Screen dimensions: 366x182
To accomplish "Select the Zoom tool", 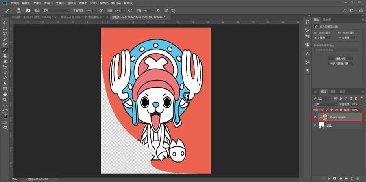I will pyautogui.click(x=4, y=100).
